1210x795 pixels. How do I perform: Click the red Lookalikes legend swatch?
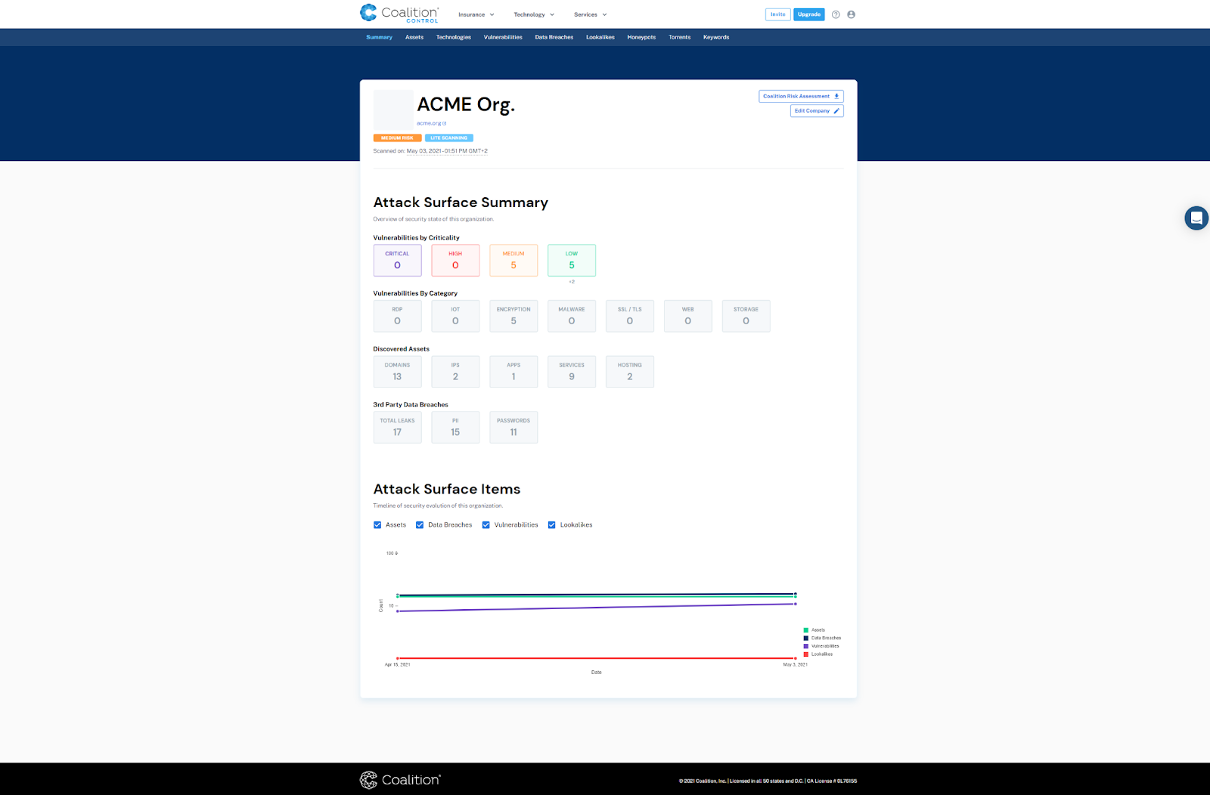tap(806, 654)
